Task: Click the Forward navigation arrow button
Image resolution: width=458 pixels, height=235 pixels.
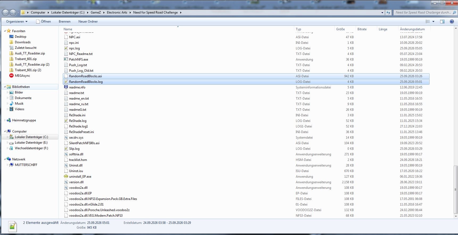Action: [13, 12]
